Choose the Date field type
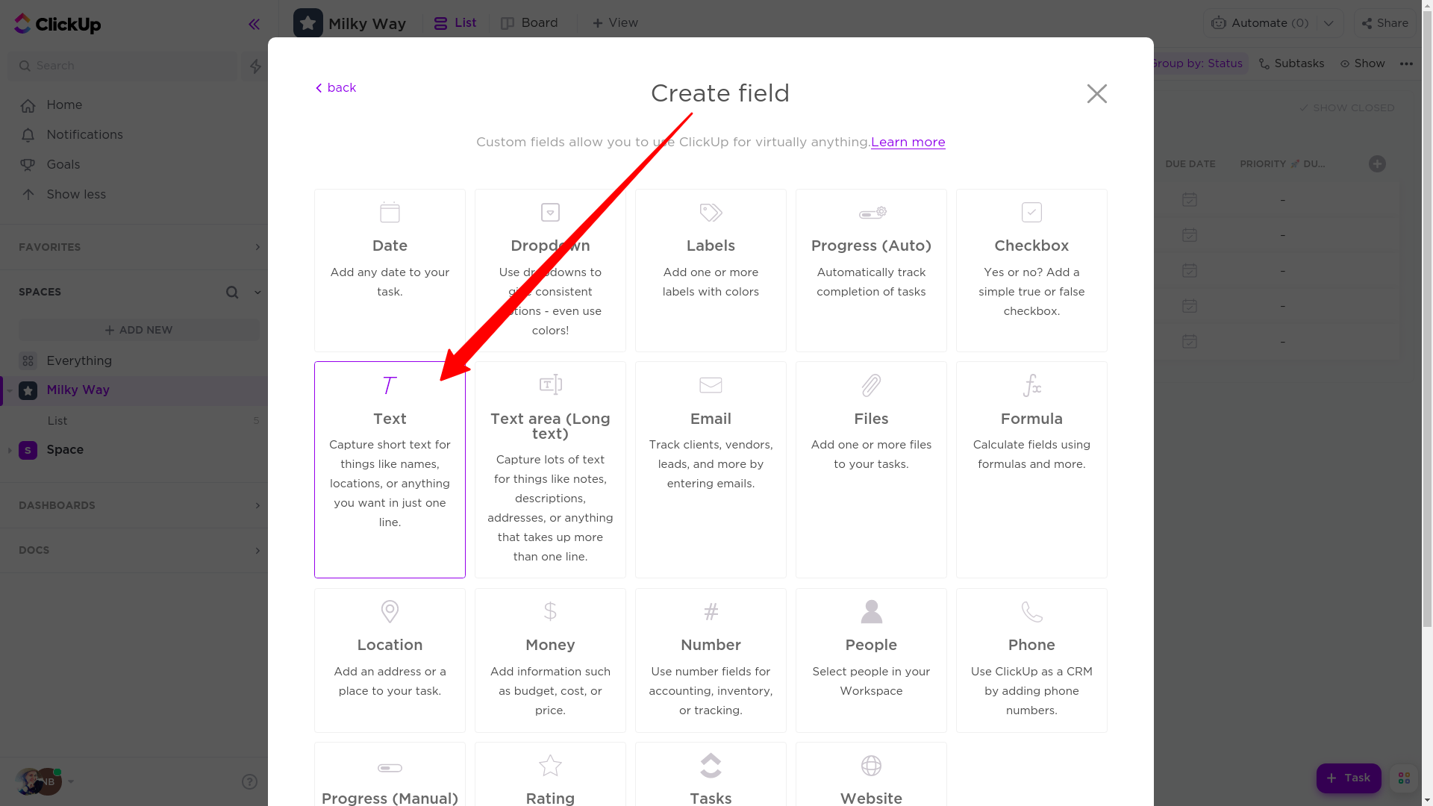The width and height of the screenshot is (1433, 806). pyautogui.click(x=390, y=270)
